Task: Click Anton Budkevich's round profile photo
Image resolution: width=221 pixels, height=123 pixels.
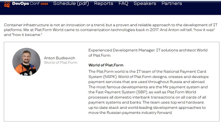Action: (x=26, y=62)
